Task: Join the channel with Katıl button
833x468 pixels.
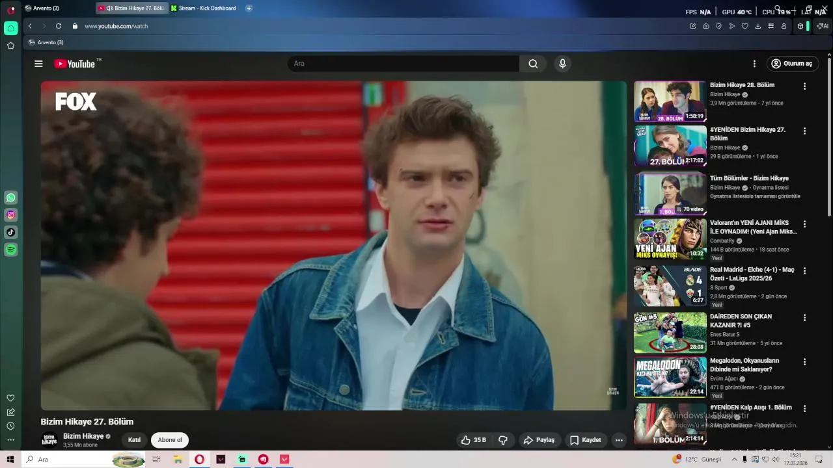Action: click(134, 440)
